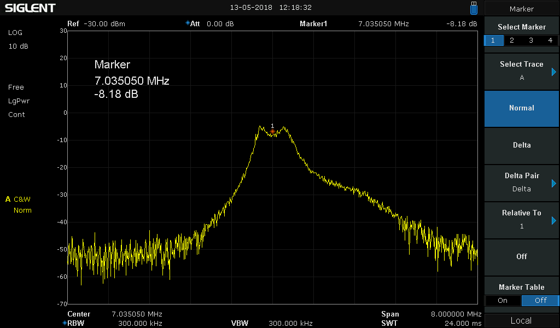560x328 pixels.
Task: Turn Marker Table On
Action: [x=503, y=300]
